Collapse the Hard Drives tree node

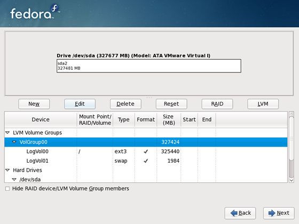tap(7, 170)
